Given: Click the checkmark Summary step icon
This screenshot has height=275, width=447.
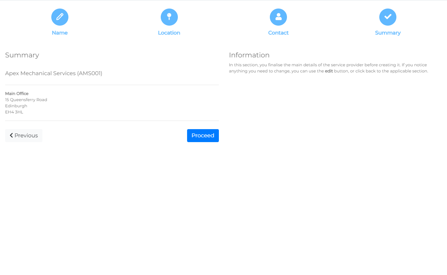Looking at the screenshot, I should tap(387, 17).
